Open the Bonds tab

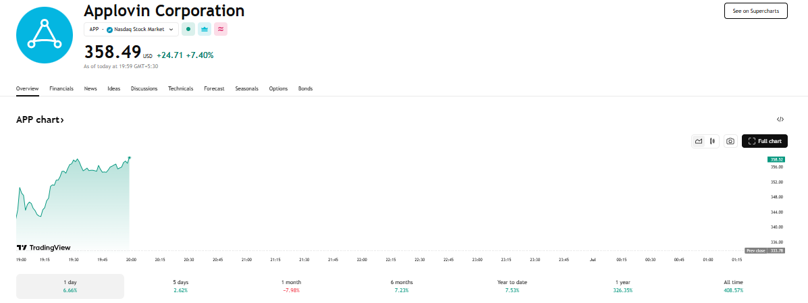[306, 88]
